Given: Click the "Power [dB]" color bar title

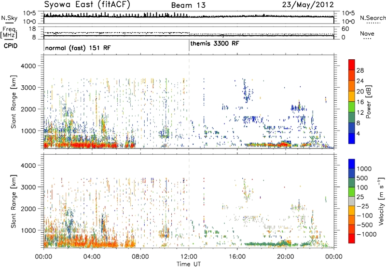Looking at the screenshot, I should [369, 102].
